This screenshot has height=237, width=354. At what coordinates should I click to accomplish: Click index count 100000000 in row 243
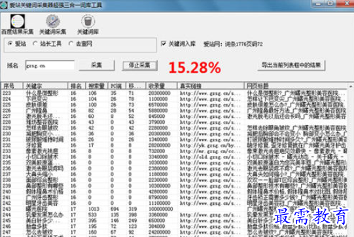pyautogui.click(x=161, y=209)
